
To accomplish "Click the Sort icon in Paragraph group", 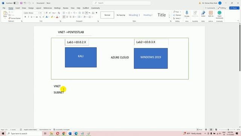I will pos(93,13).
